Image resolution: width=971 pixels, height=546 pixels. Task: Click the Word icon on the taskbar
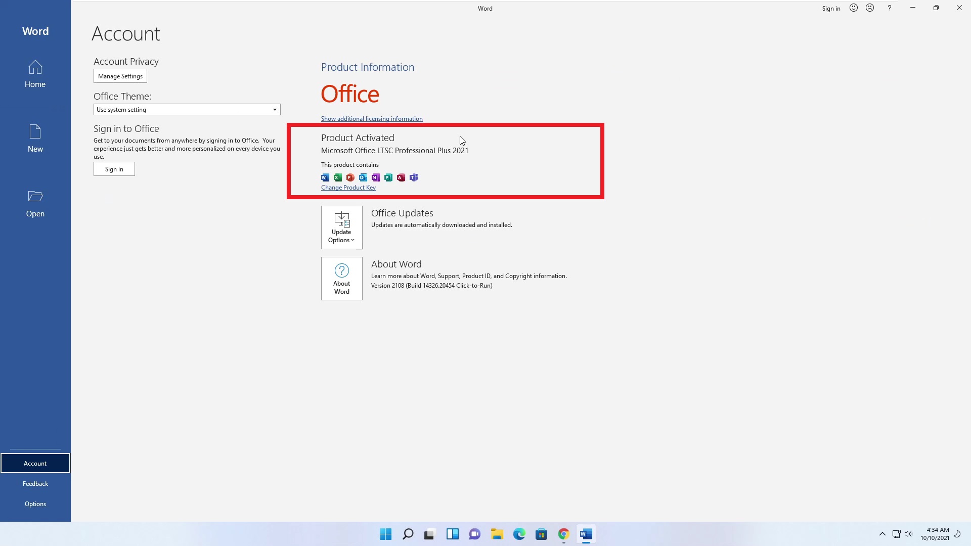586,534
